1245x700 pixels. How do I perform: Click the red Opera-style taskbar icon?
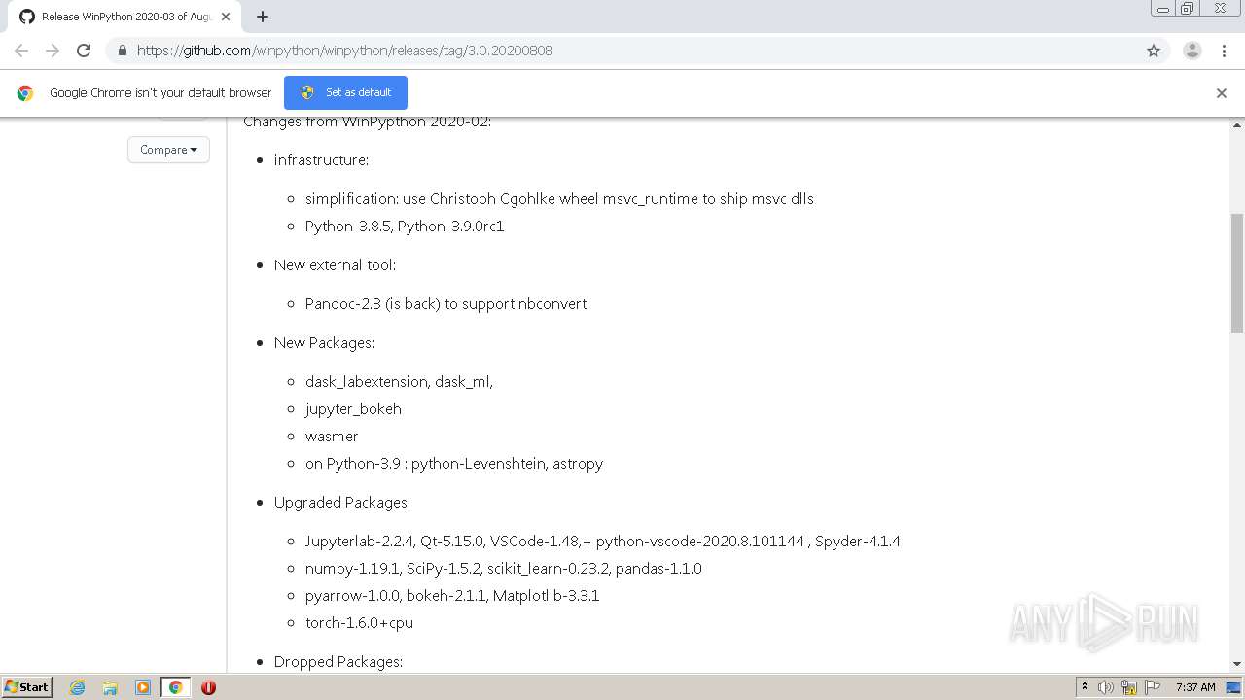(x=208, y=687)
